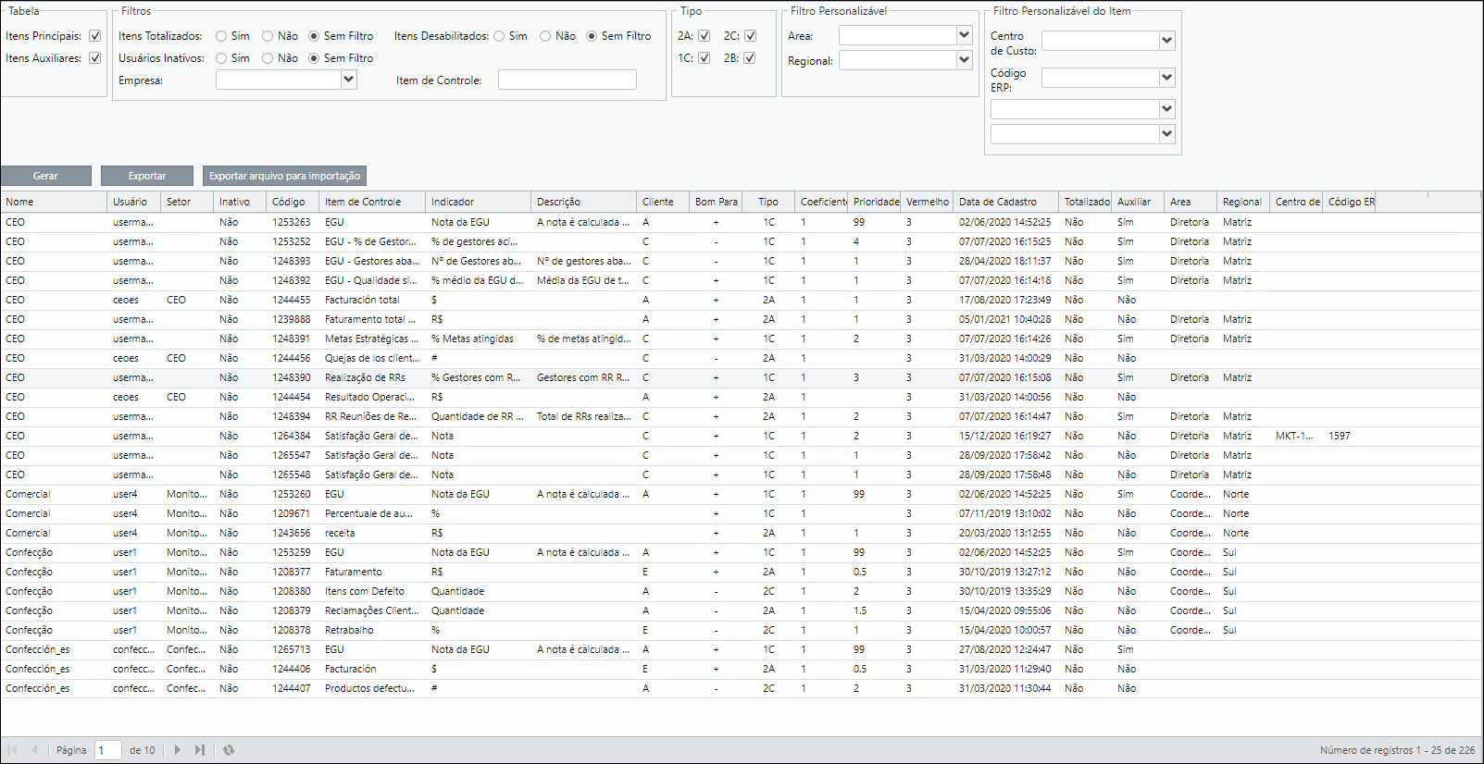Open the Regional filter dropdown
This screenshot has height=764, width=1484.
(964, 60)
